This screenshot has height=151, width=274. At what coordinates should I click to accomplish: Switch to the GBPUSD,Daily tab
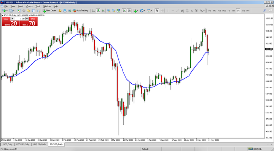(40, 145)
